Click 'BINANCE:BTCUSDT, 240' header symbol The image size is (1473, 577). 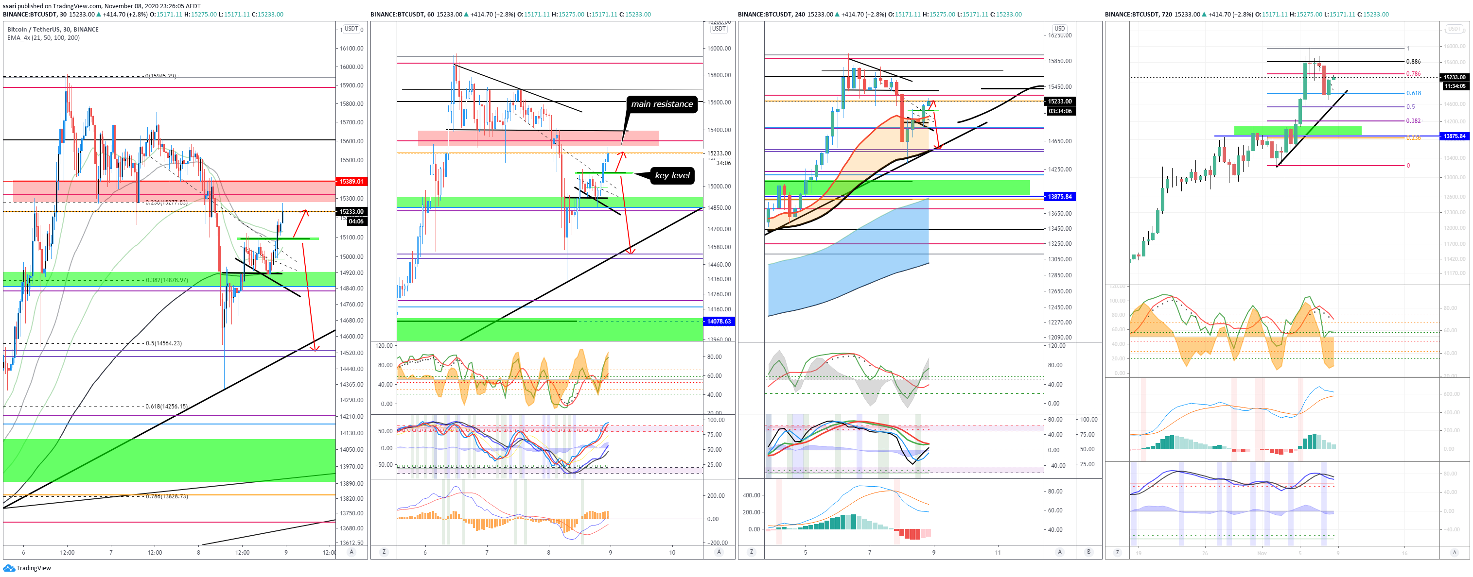click(772, 14)
